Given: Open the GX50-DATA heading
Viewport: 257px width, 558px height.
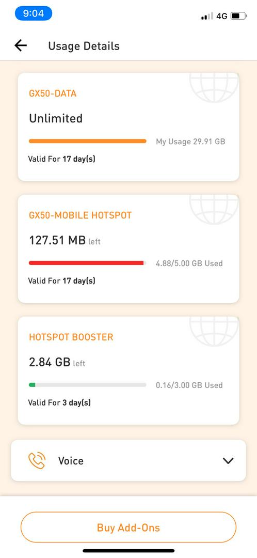Looking at the screenshot, I should click(53, 94).
